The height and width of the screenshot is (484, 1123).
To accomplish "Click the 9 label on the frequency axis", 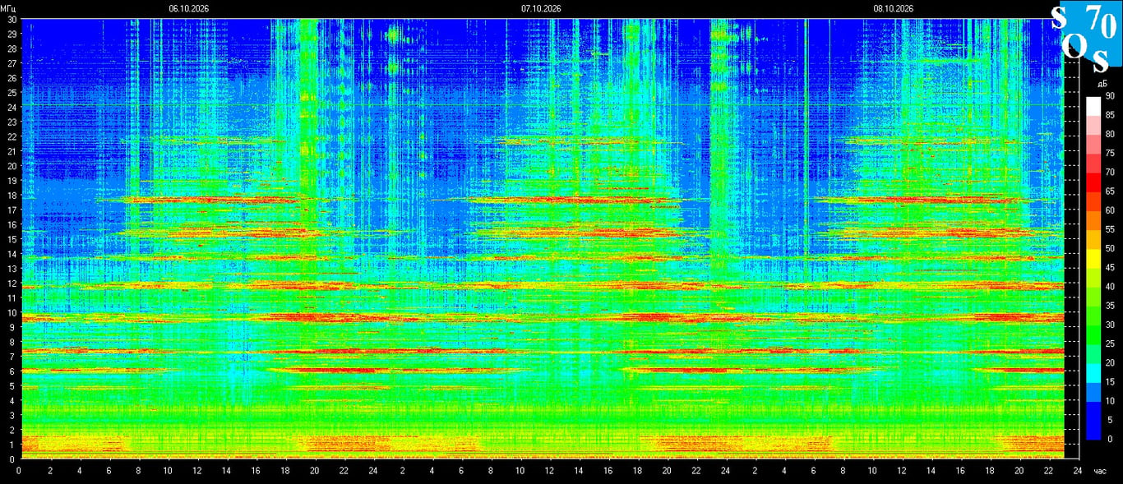I will pos(14,327).
